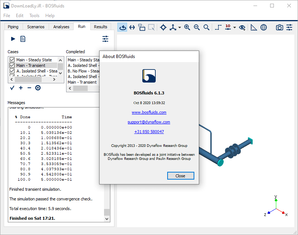Select B. No Flow in Completed list

pos(83,71)
